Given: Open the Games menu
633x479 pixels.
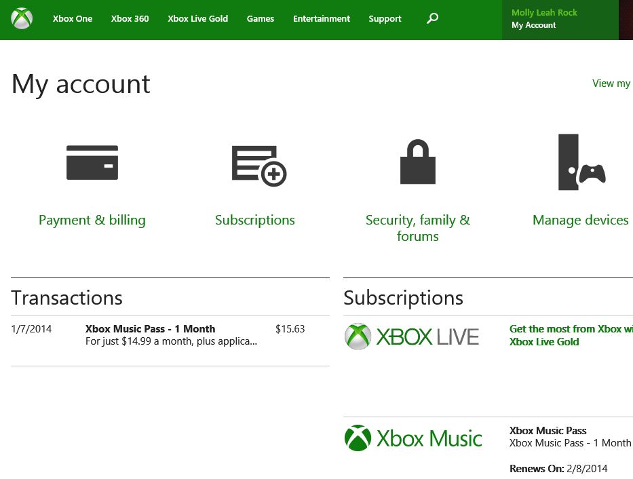Looking at the screenshot, I should click(261, 18).
